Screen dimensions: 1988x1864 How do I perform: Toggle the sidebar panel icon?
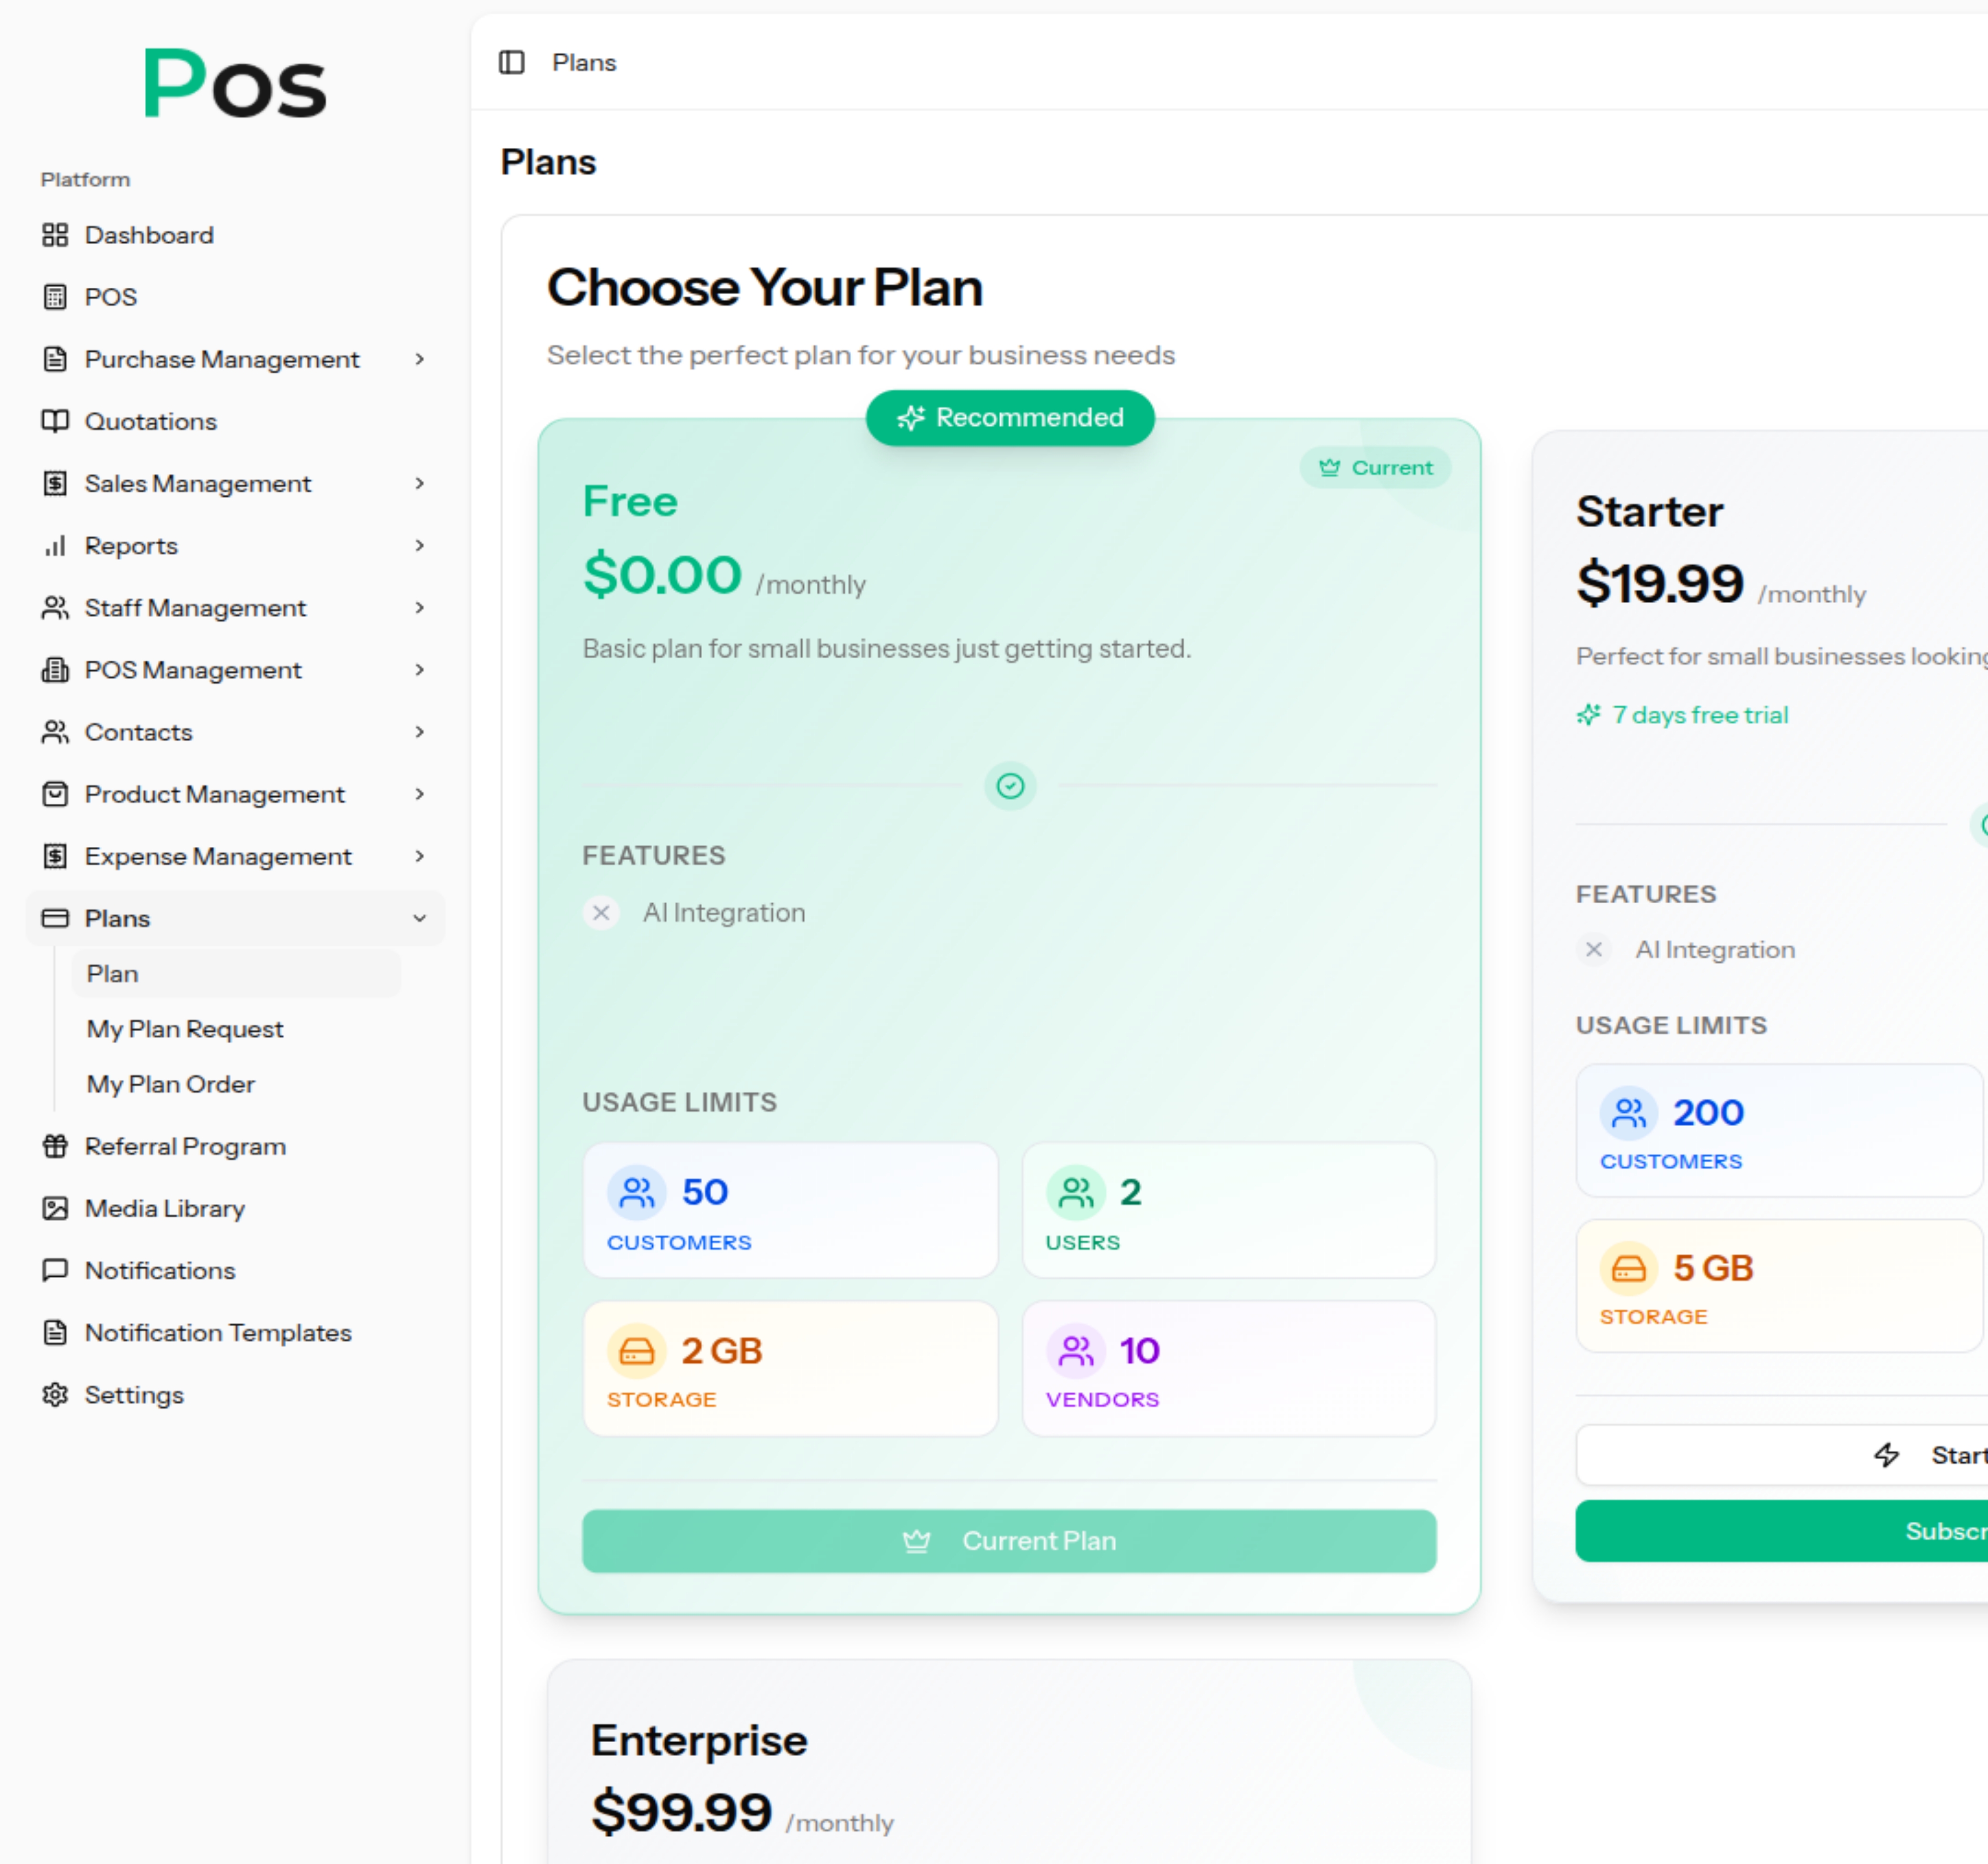click(x=511, y=62)
